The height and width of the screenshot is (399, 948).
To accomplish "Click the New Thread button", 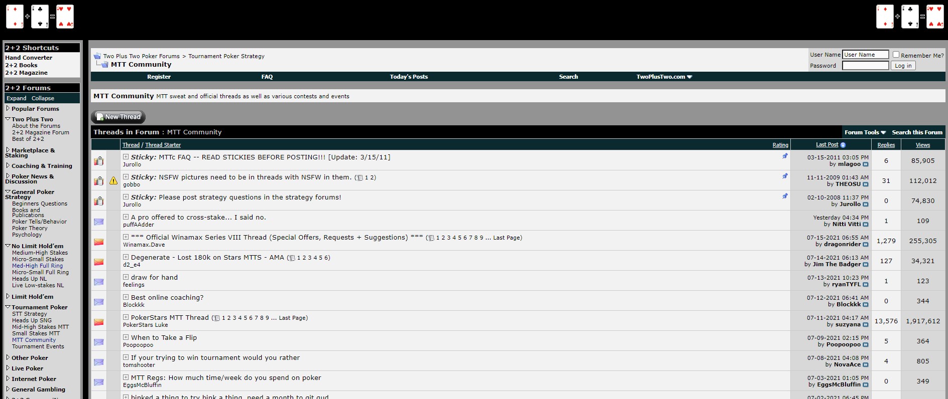I will click(118, 117).
